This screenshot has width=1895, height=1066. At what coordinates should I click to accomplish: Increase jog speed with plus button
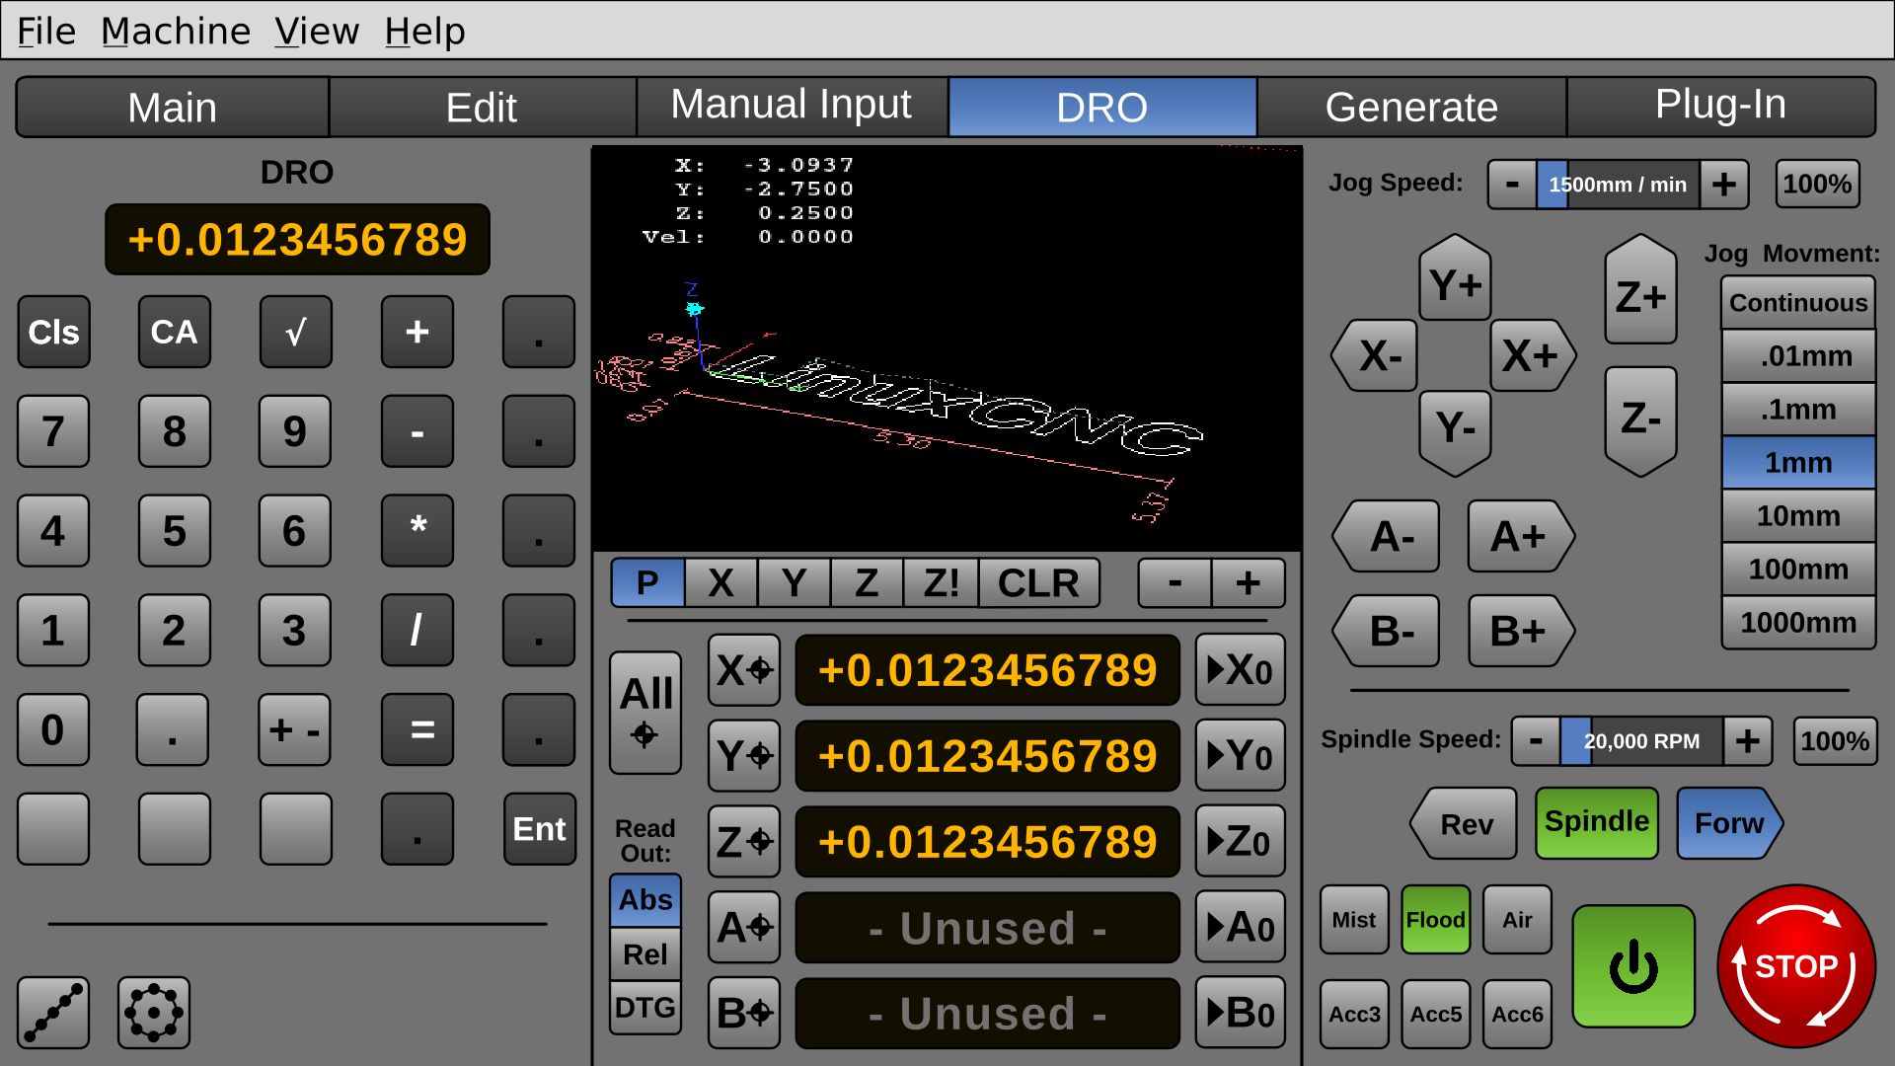click(x=1724, y=185)
